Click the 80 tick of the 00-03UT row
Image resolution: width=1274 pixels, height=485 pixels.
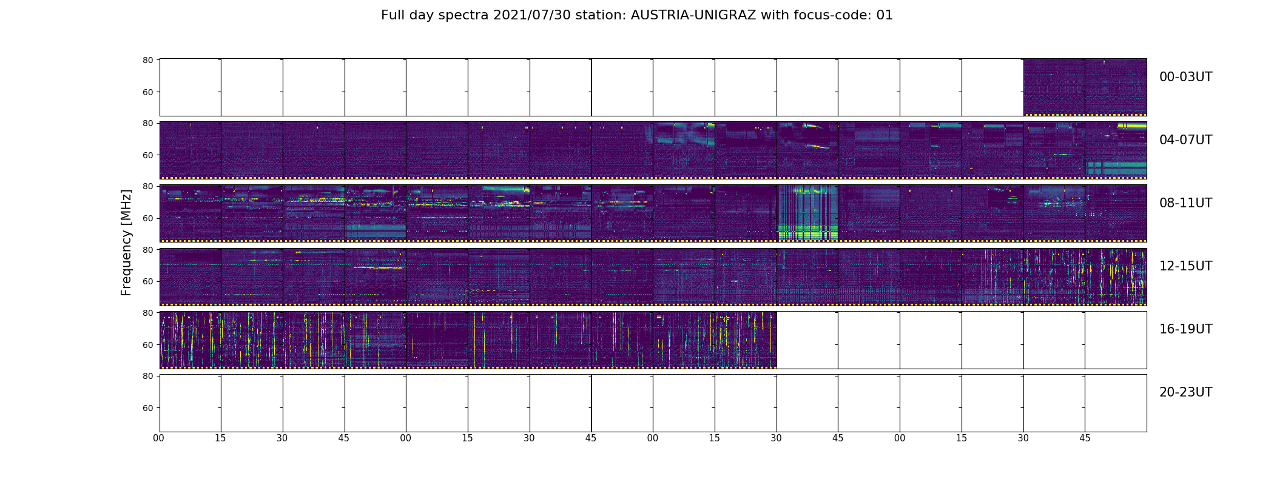147,60
